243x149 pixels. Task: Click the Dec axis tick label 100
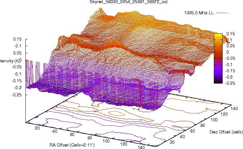pos(214,120)
